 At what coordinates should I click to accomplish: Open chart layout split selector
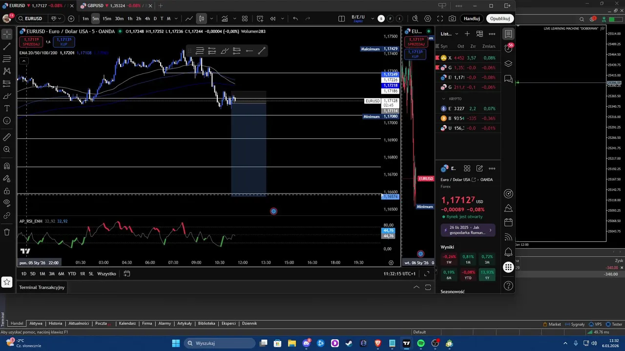[x=341, y=19]
